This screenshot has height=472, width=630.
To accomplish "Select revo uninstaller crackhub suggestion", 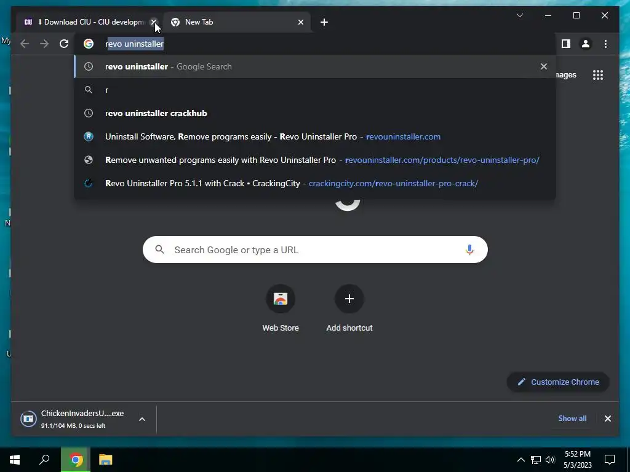I will [x=315, y=113].
